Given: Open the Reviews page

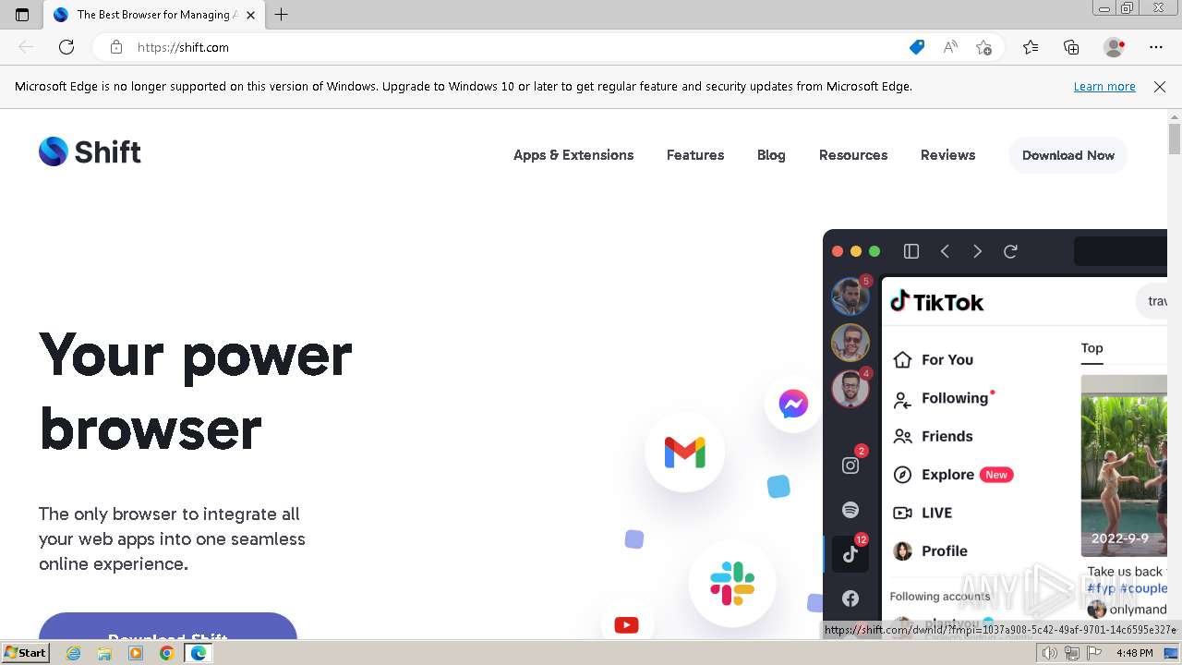Looking at the screenshot, I should [x=947, y=155].
